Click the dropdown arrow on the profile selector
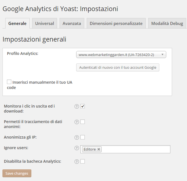This screenshot has width=187, height=181. [x=162, y=55]
